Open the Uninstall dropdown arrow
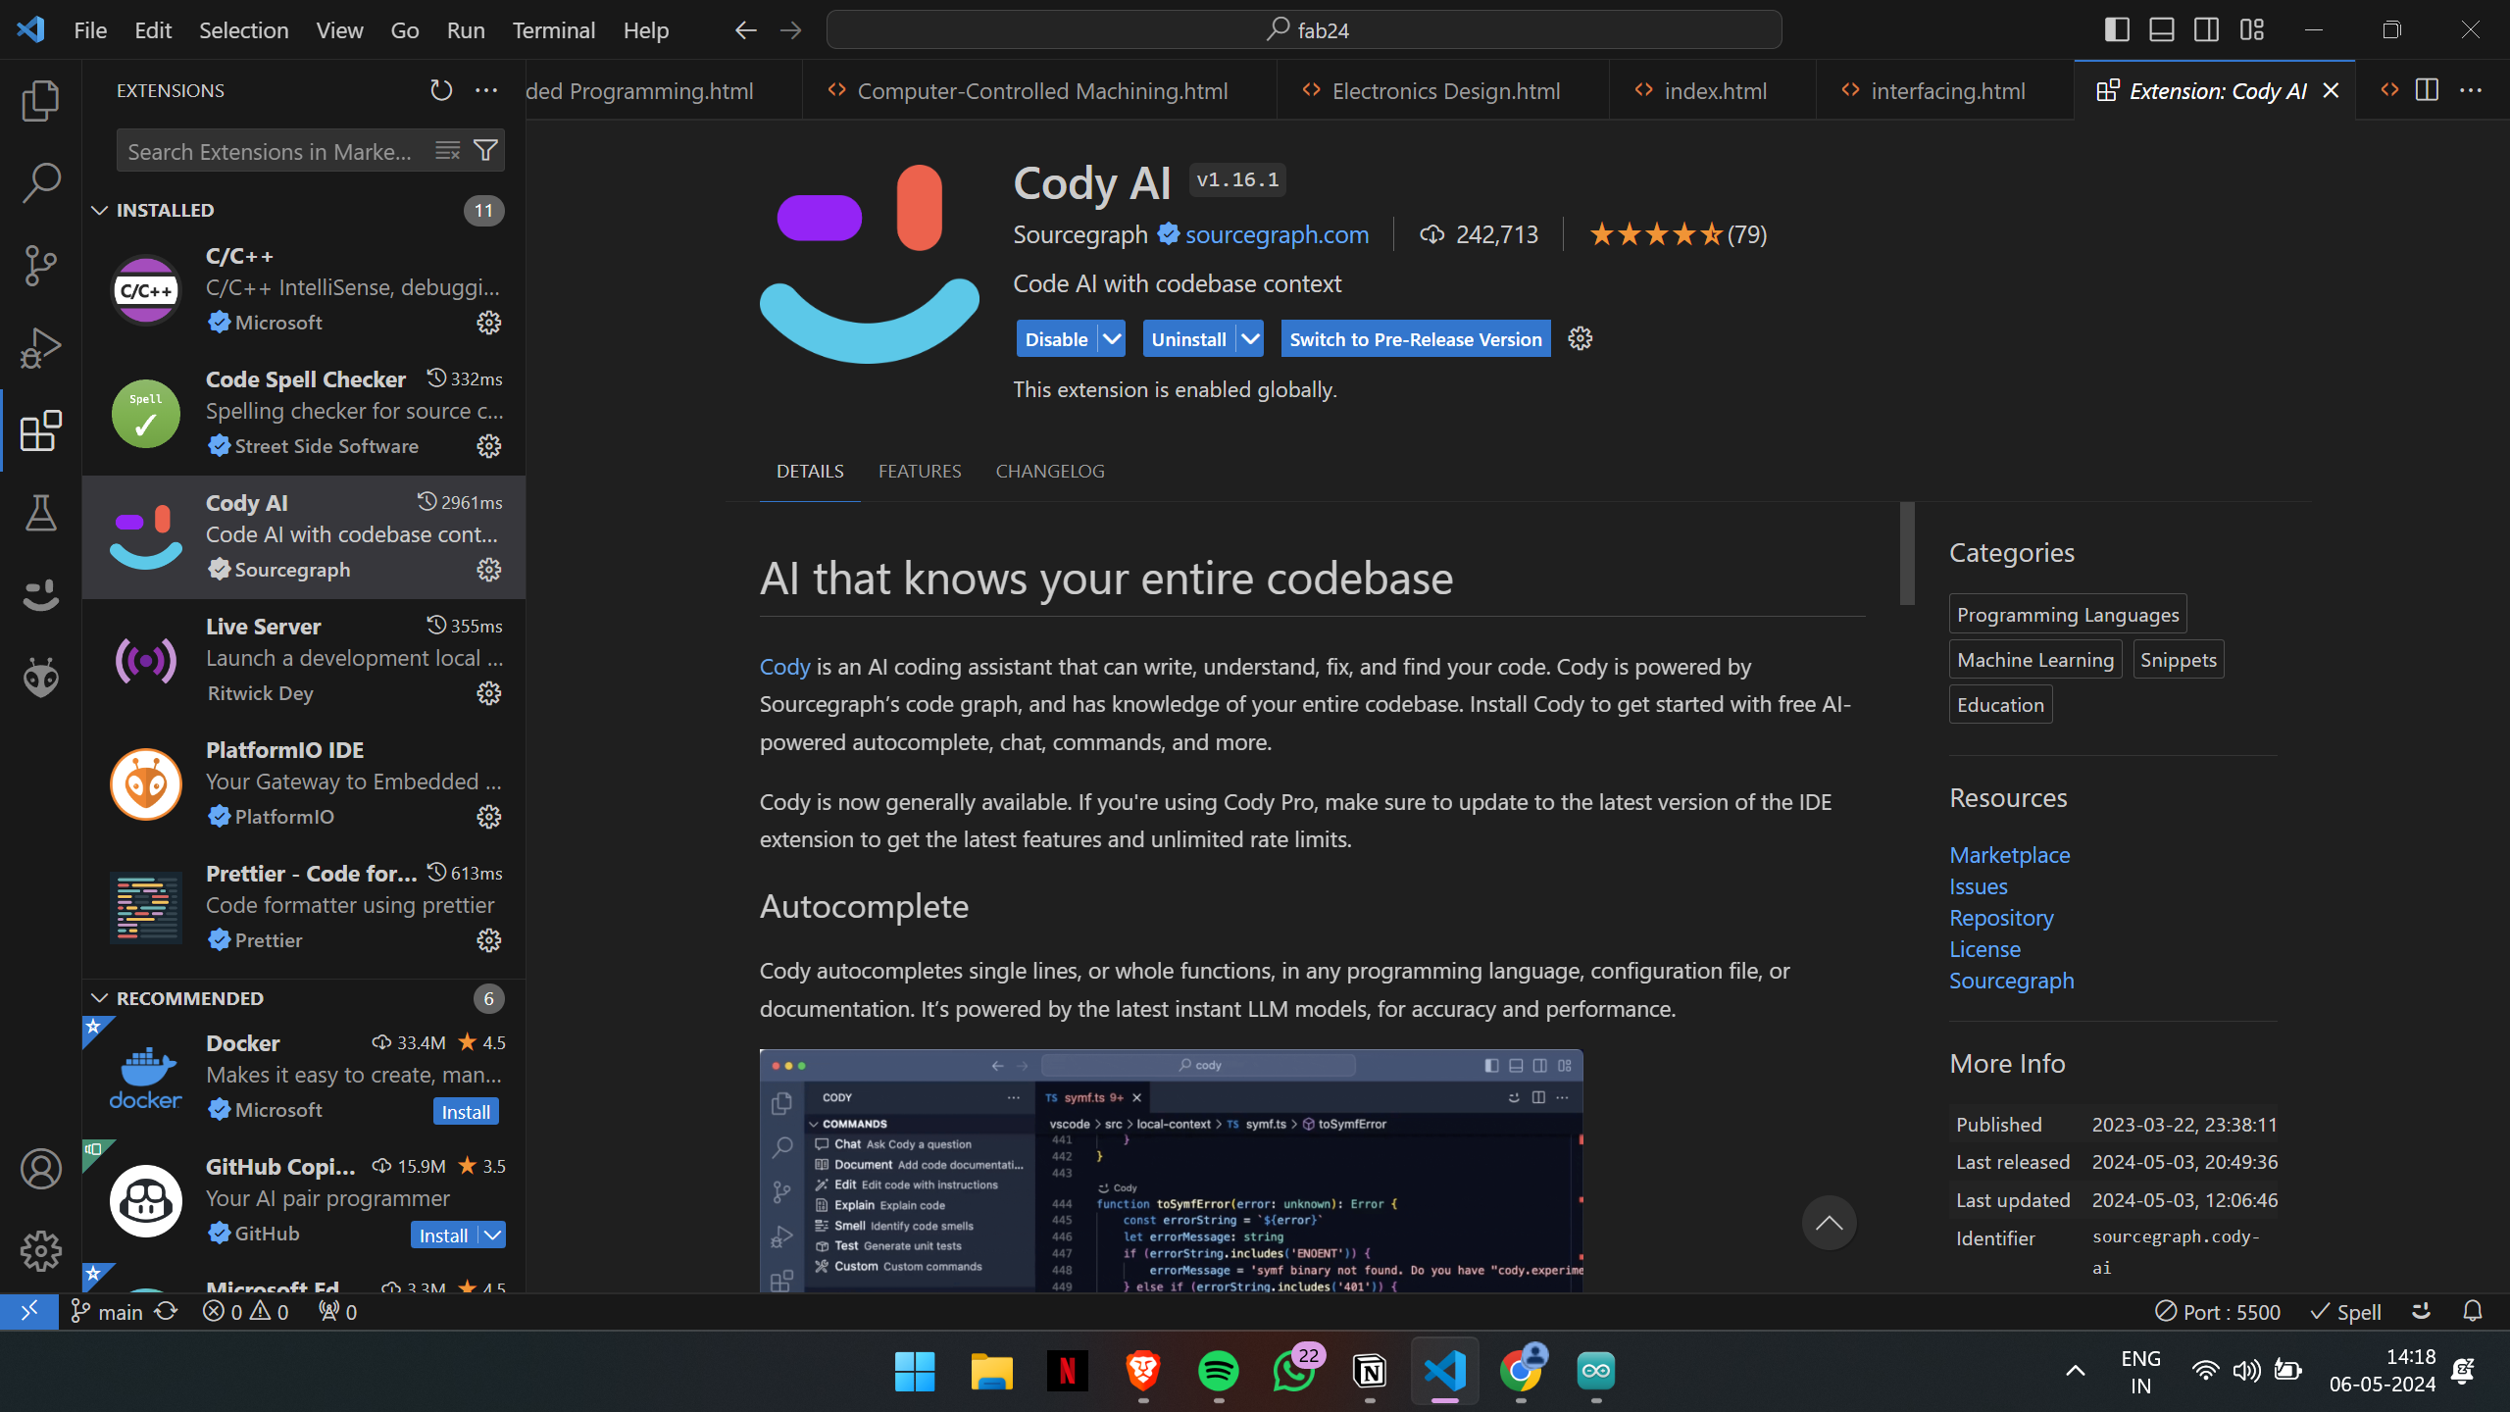The height and width of the screenshot is (1412, 2510). click(x=1250, y=339)
